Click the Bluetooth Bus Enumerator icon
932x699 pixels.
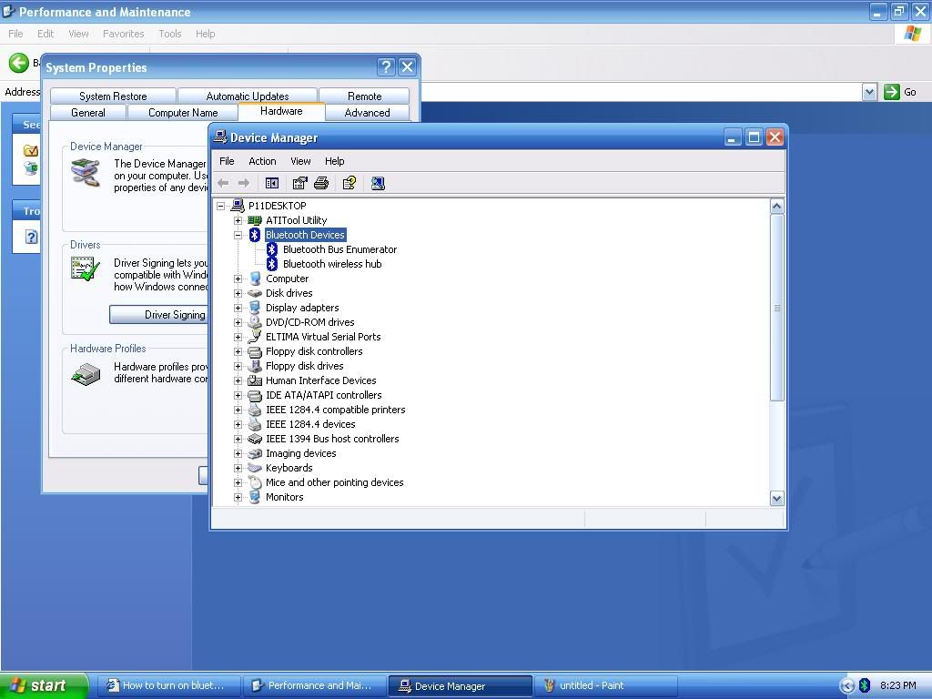pyautogui.click(x=272, y=249)
